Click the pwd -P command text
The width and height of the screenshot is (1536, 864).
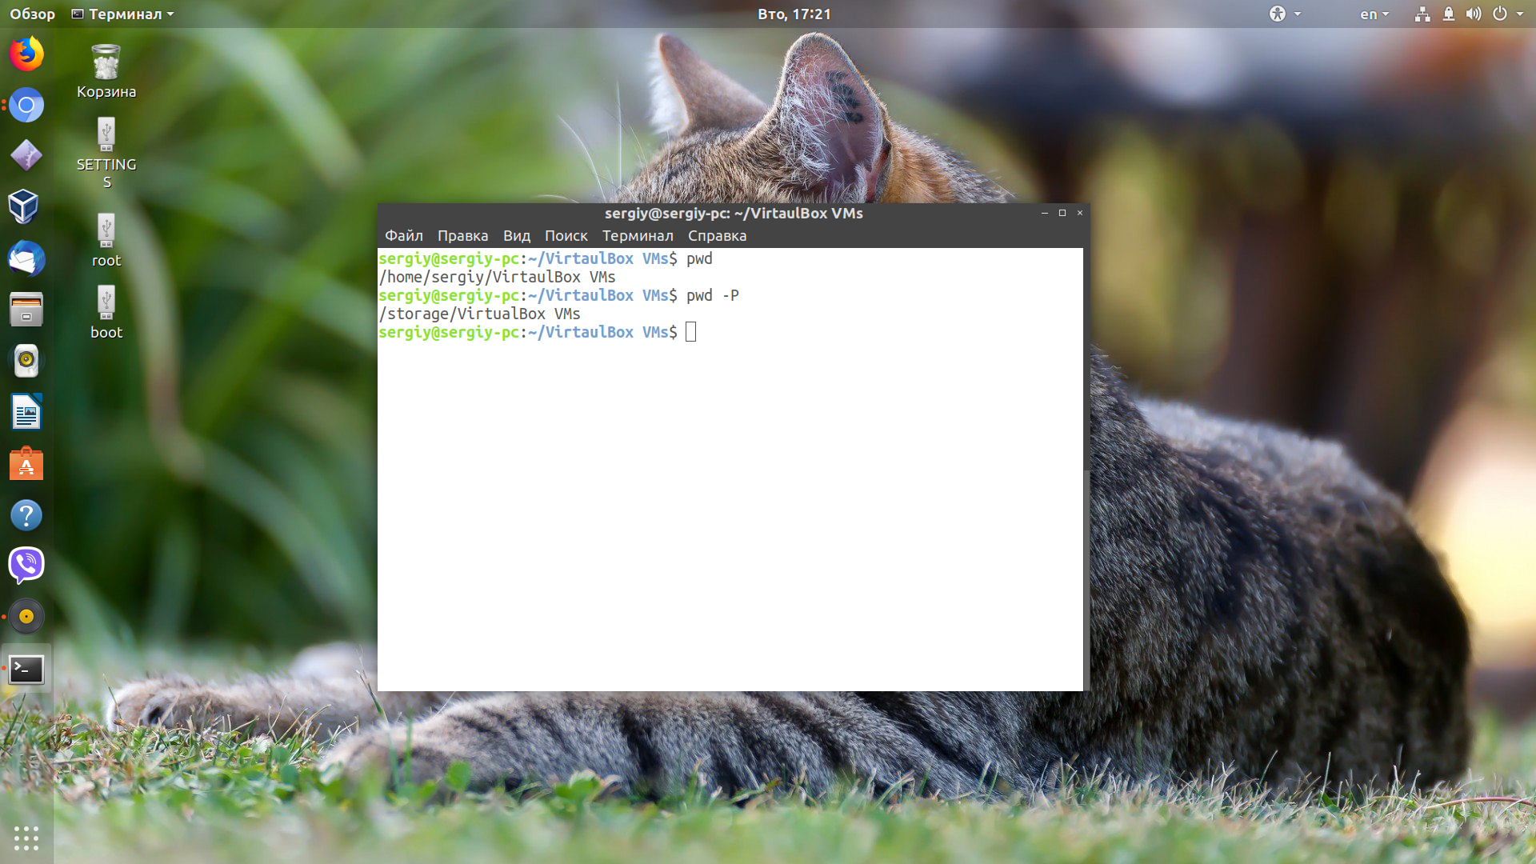713,295
